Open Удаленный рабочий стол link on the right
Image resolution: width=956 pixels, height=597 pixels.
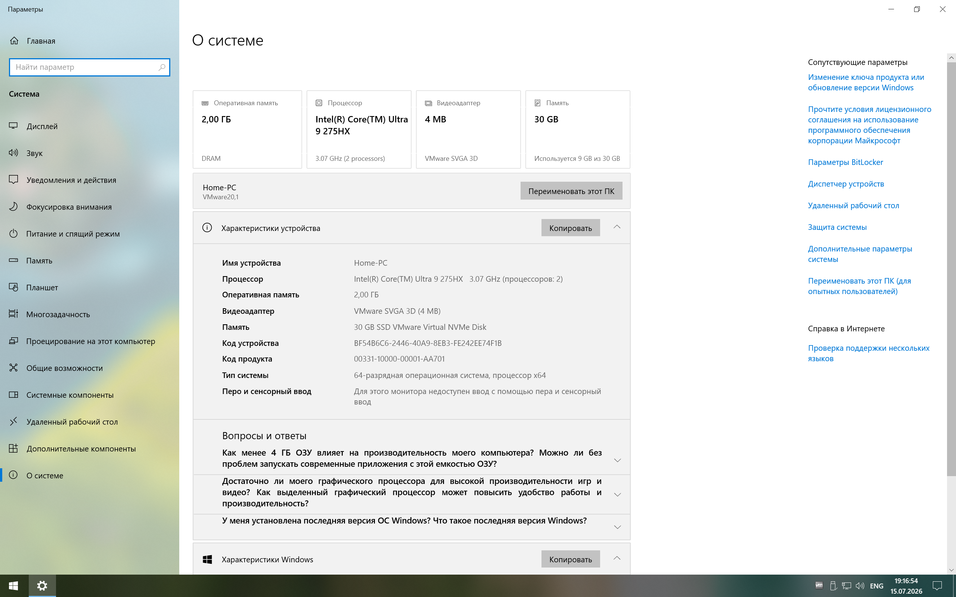(x=853, y=206)
